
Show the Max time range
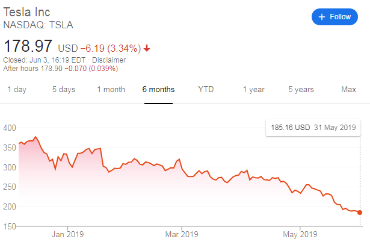349,90
